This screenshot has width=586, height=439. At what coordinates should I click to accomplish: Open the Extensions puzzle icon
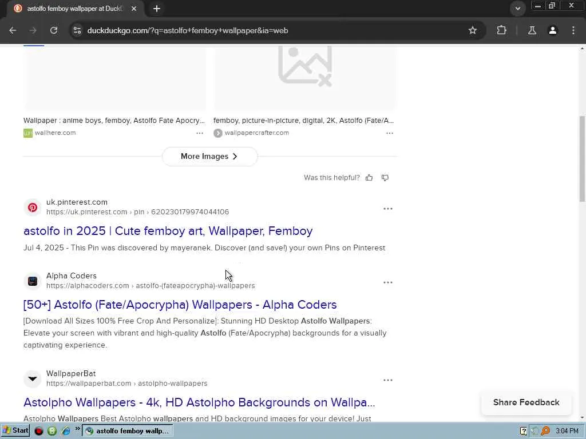501,31
